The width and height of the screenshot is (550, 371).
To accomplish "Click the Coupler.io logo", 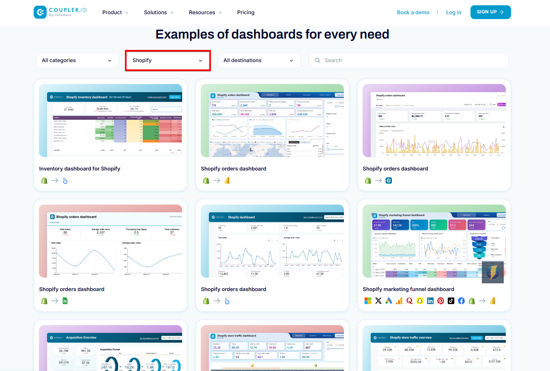I will tap(60, 12).
